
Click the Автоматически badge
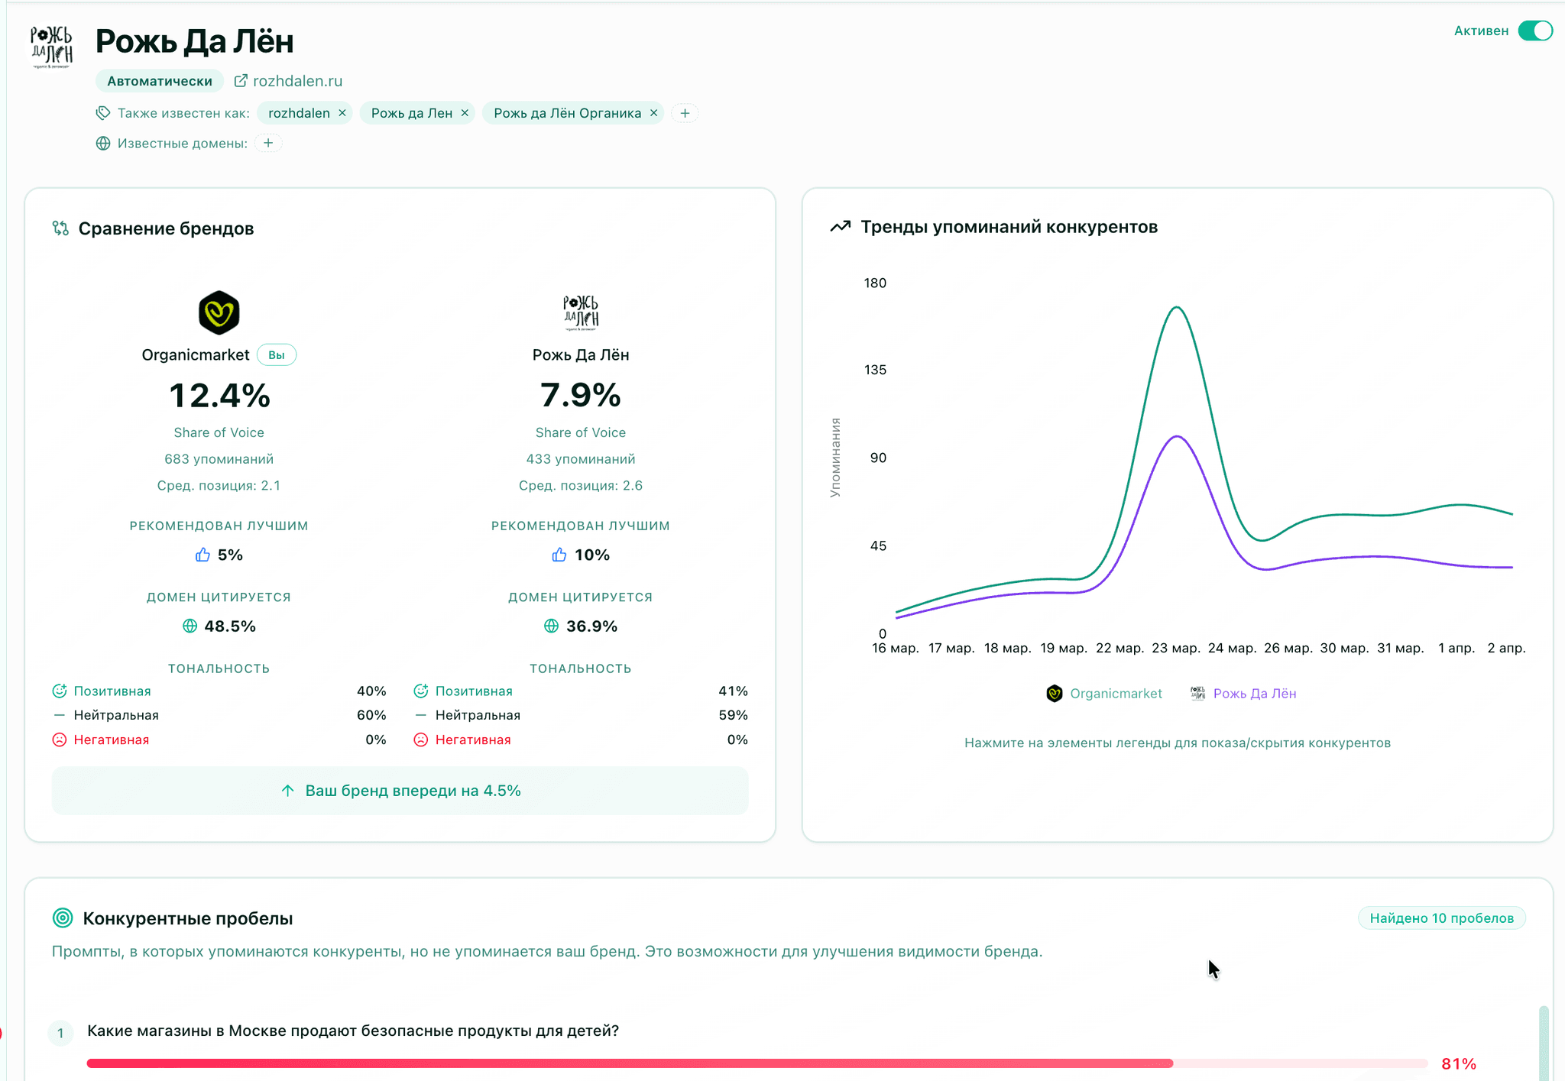point(159,81)
